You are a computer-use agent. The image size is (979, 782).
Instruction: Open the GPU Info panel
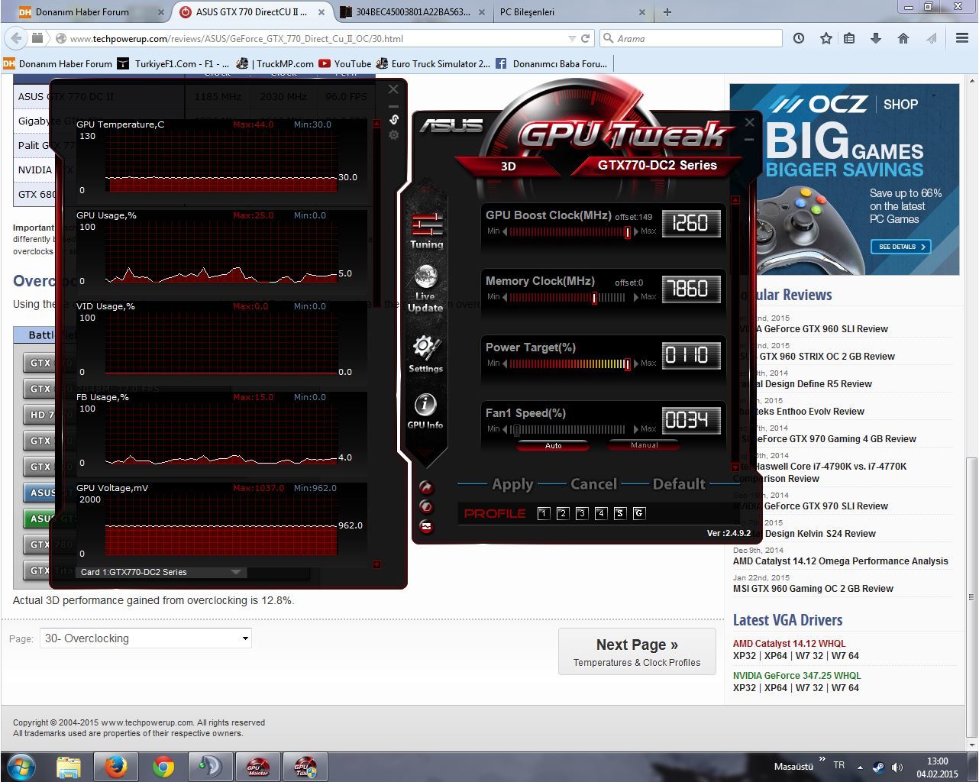[x=425, y=412]
